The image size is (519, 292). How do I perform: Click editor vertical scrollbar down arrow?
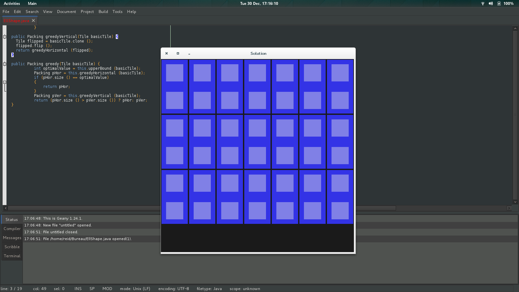pos(515,202)
